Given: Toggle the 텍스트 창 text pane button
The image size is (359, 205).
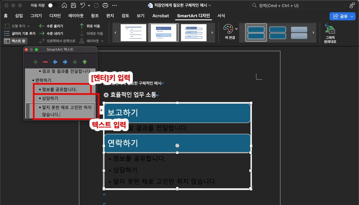Looking at the screenshot, I should [15, 41].
